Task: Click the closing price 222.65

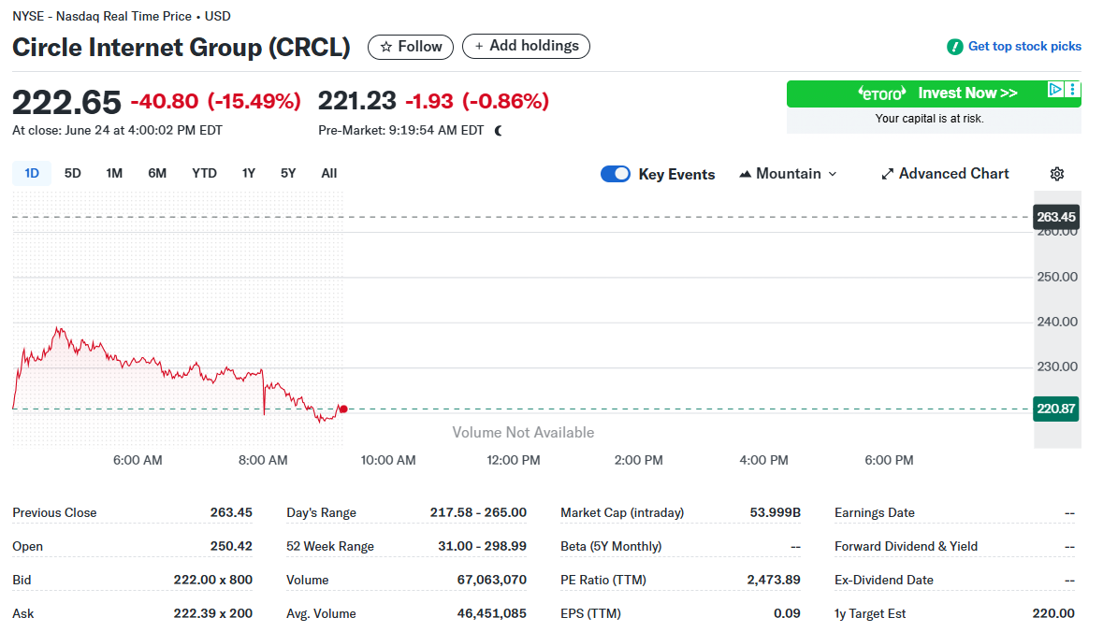Action: coord(66,103)
